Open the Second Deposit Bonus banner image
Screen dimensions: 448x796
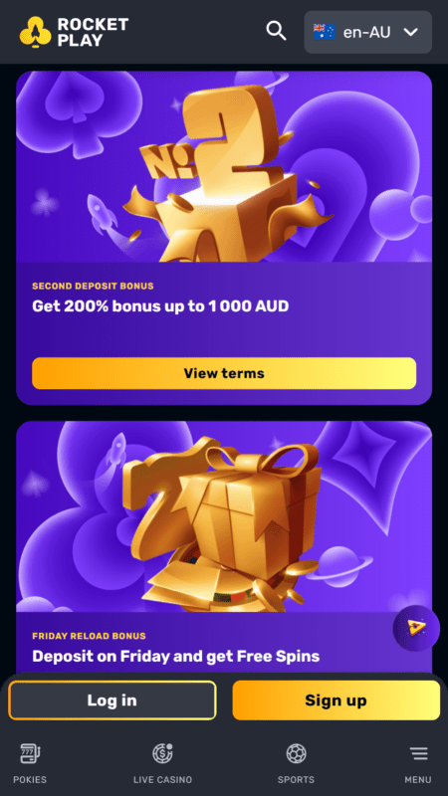(x=224, y=166)
